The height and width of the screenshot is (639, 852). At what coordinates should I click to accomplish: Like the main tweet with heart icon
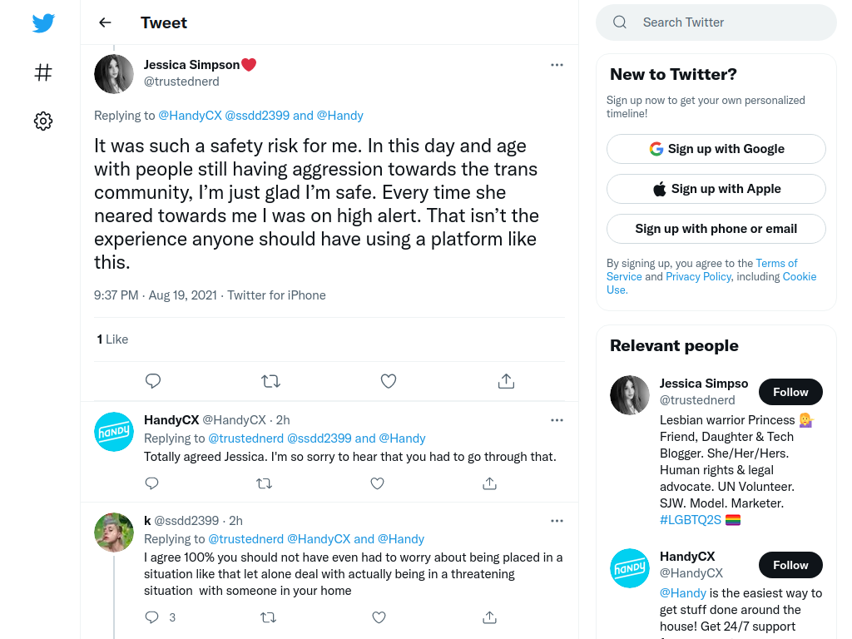point(389,381)
